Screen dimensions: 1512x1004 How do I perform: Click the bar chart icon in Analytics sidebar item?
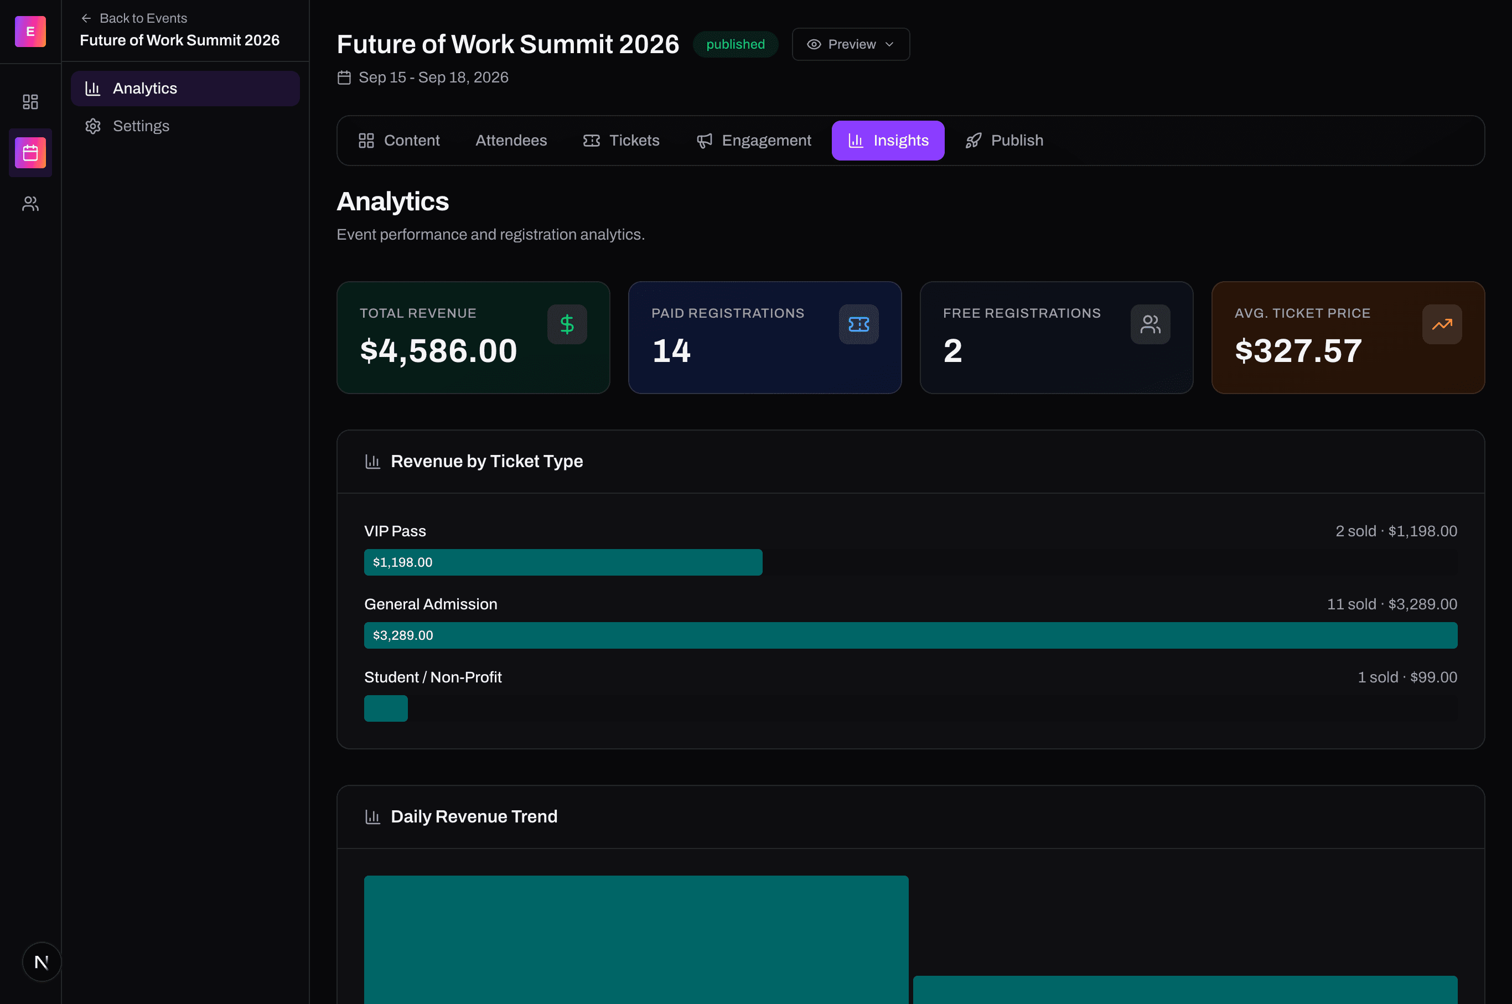pos(93,89)
